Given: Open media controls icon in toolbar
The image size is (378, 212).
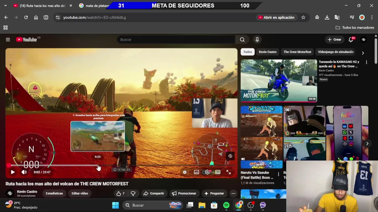Looking at the screenshot, I should pos(352,17).
